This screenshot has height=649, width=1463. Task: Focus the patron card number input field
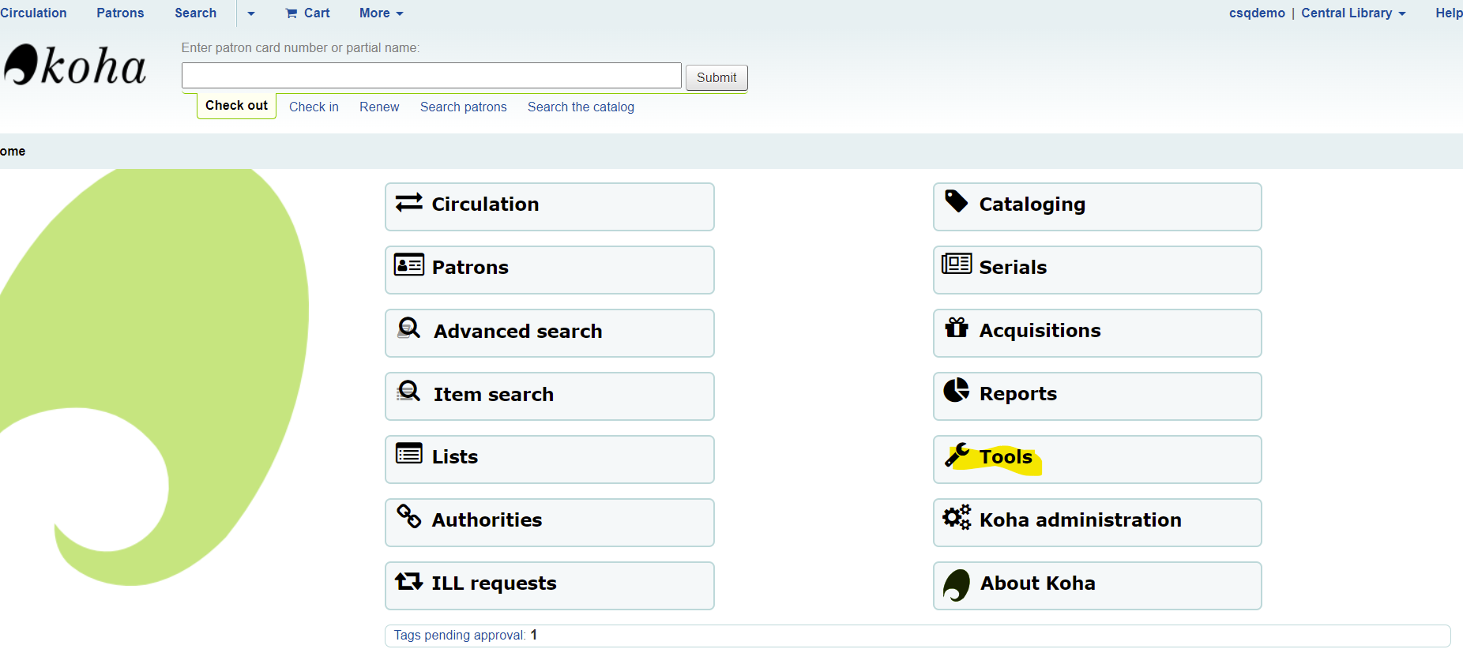431,76
